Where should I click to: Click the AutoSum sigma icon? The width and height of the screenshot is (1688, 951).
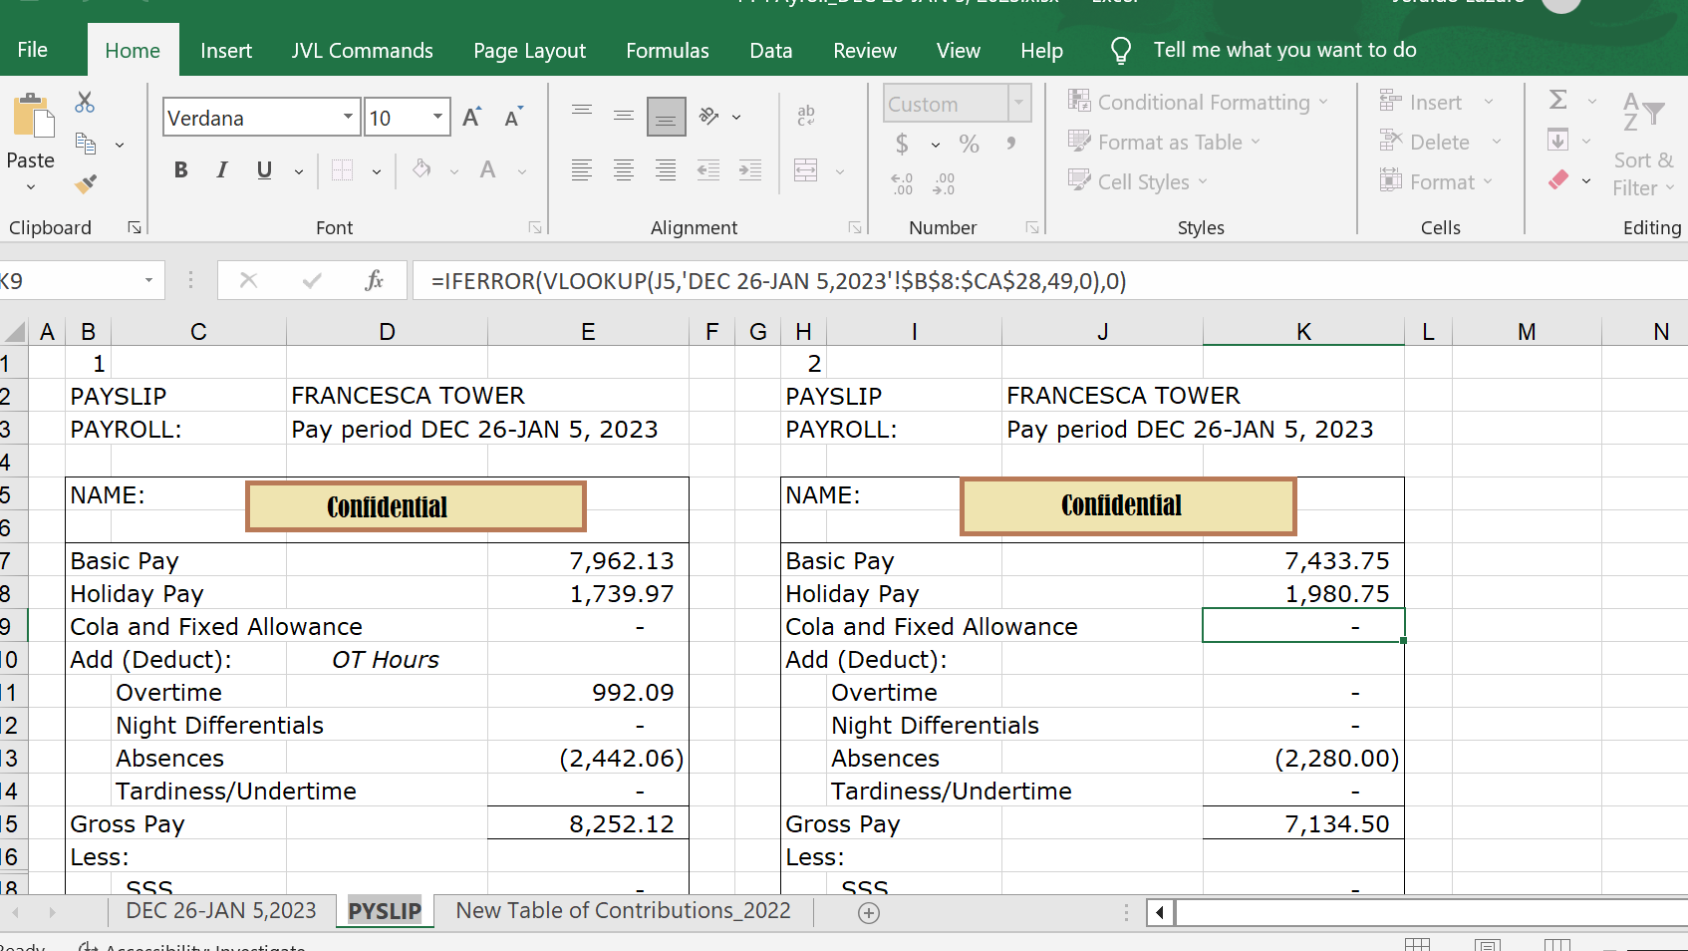(1558, 100)
